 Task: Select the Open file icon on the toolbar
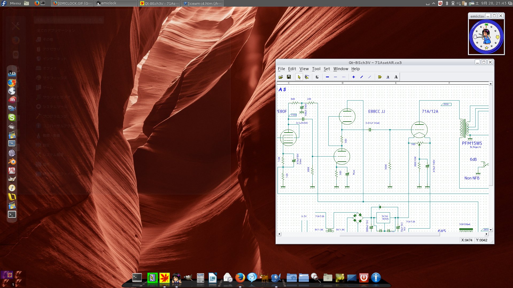click(x=281, y=77)
